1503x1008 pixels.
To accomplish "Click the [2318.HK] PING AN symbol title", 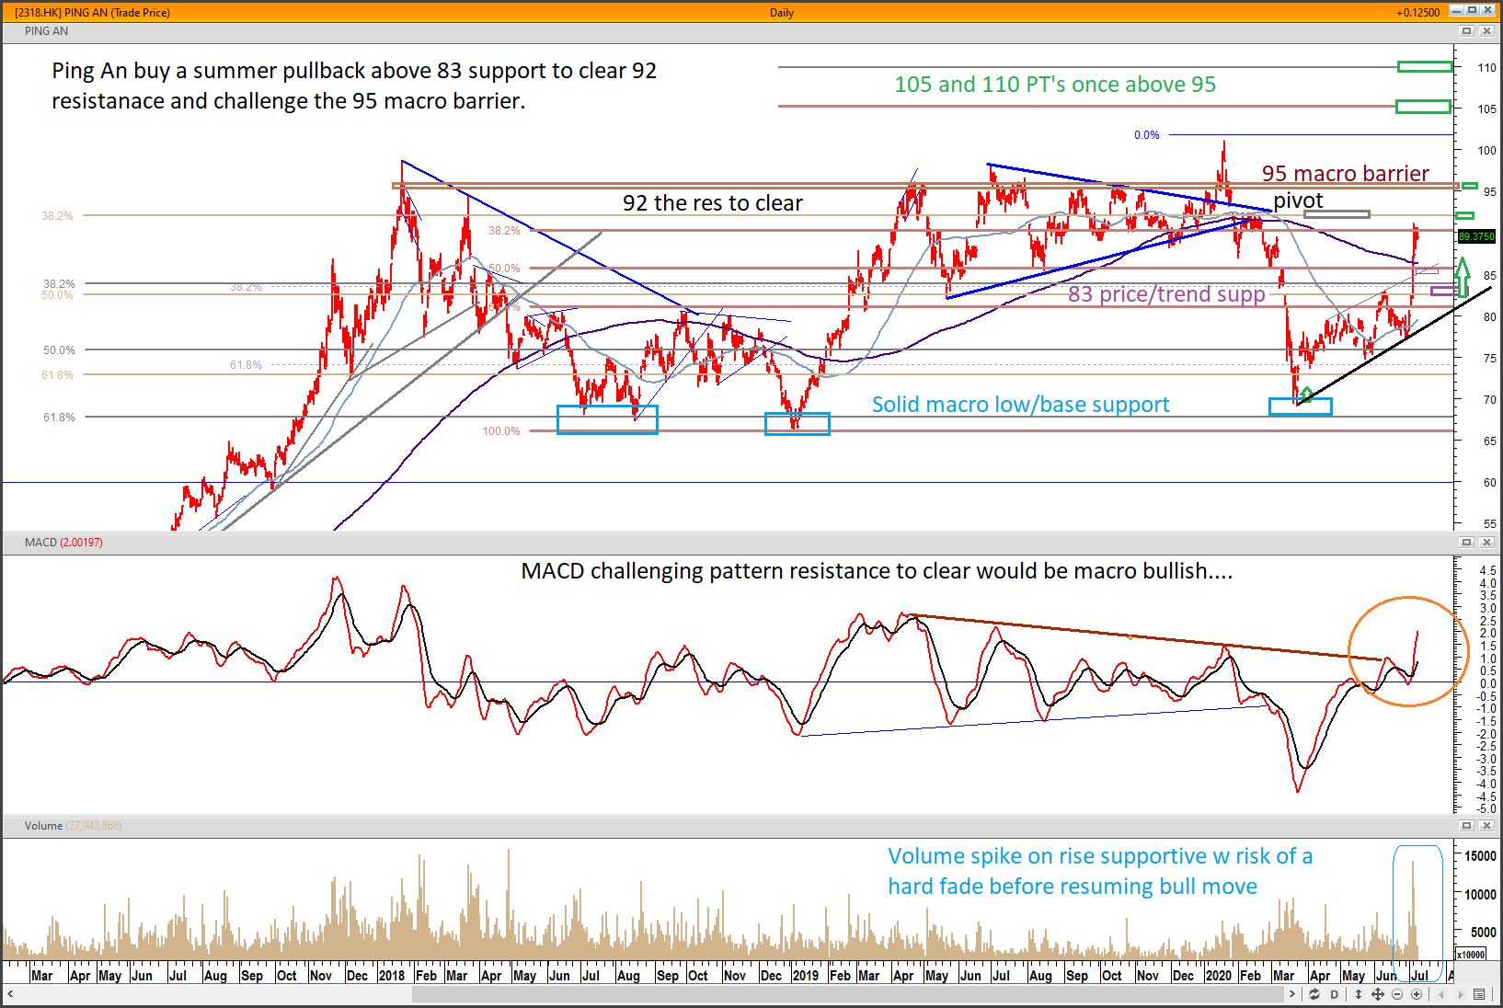I will click(x=92, y=13).
